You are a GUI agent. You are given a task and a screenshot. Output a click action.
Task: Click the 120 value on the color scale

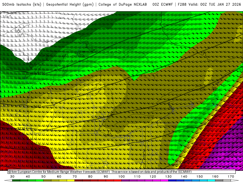[153, 177]
